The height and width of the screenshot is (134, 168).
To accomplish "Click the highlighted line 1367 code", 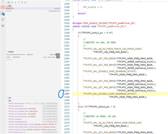I will pyautogui.click(x=110, y=94).
